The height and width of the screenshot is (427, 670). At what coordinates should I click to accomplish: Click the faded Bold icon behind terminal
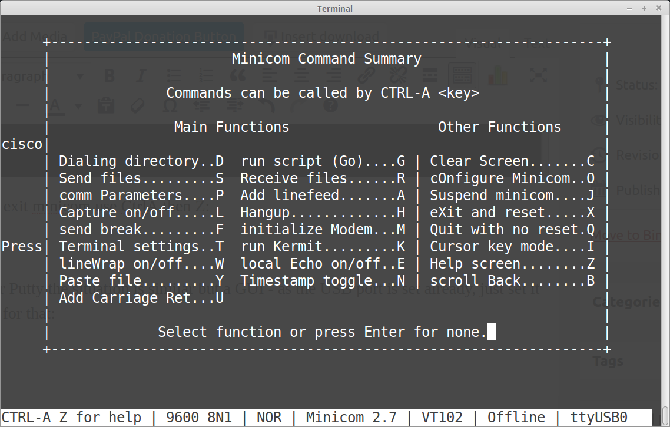click(x=109, y=76)
